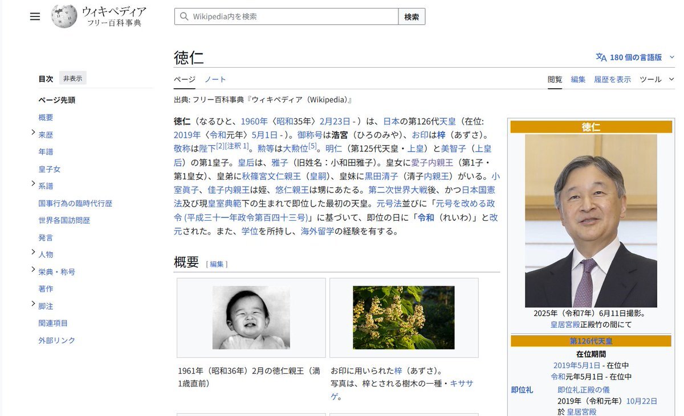684x416 pixels.
Task: Click the 編集 link beside 概要 heading
Action: (x=217, y=264)
